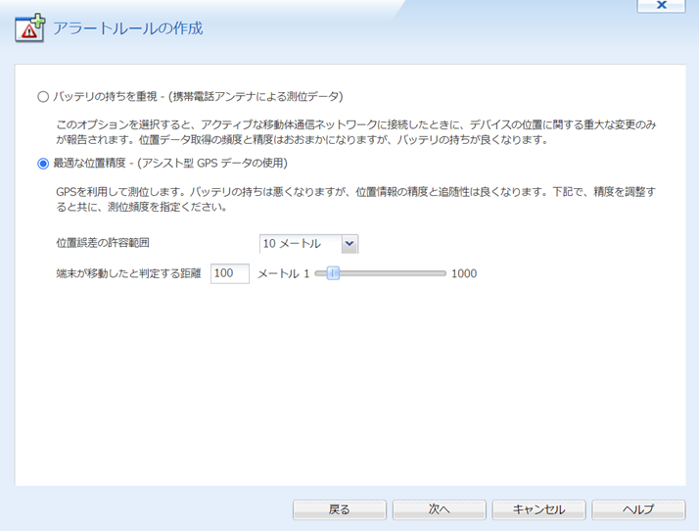This screenshot has height=531, width=699.
Task: Select the バッテリの持ちを重視 radio option
Action: click(x=43, y=96)
